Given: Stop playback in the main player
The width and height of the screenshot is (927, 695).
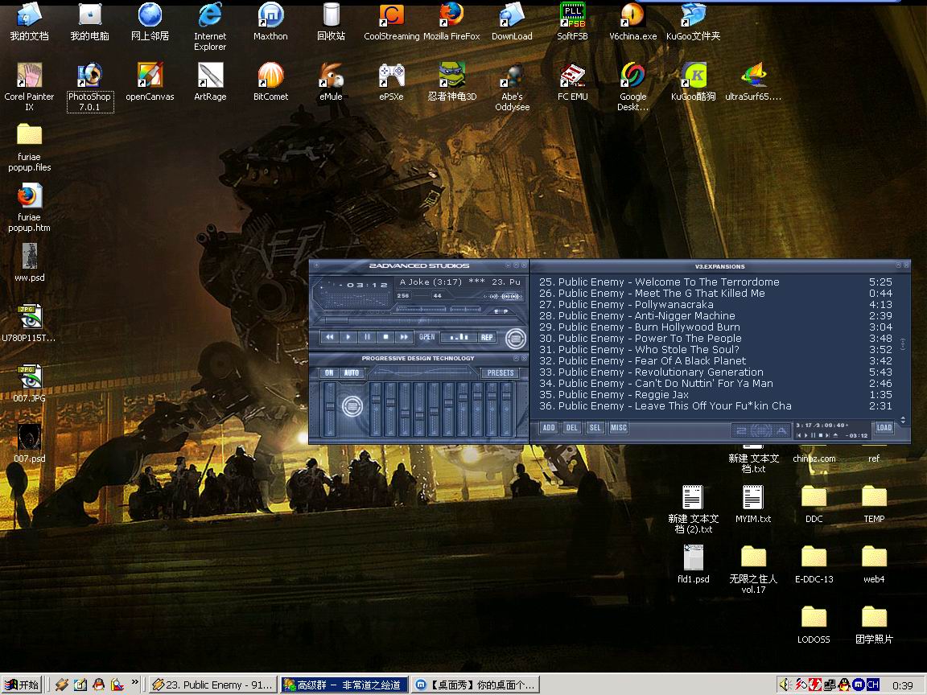Looking at the screenshot, I should [385, 337].
